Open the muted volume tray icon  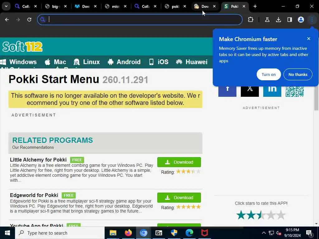point(279,233)
